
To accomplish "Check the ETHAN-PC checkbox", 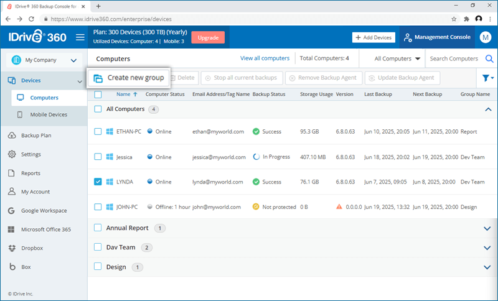I will pyautogui.click(x=98, y=132).
